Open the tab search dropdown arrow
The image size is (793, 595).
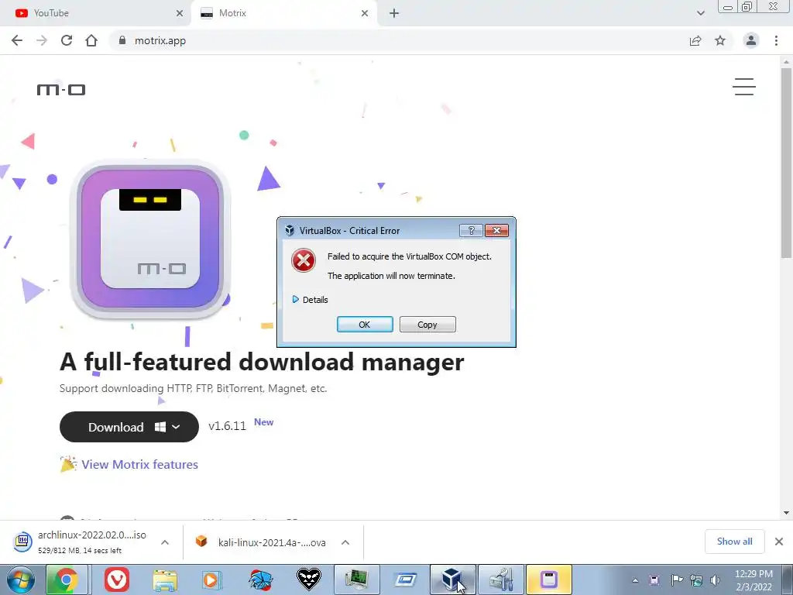(700, 13)
